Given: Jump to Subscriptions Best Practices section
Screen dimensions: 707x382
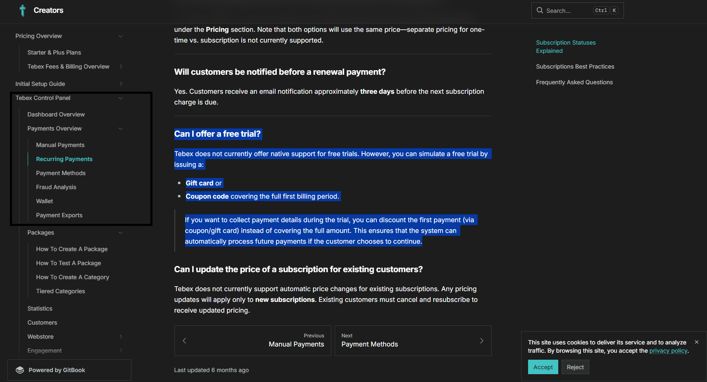Looking at the screenshot, I should click(575, 66).
